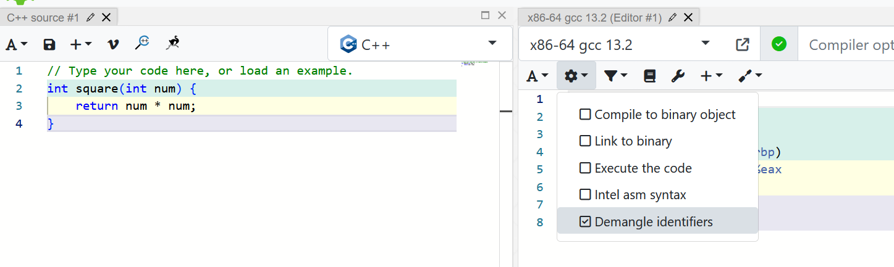
Task: Click the save icon in source editor toolbar
Action: (x=49, y=44)
